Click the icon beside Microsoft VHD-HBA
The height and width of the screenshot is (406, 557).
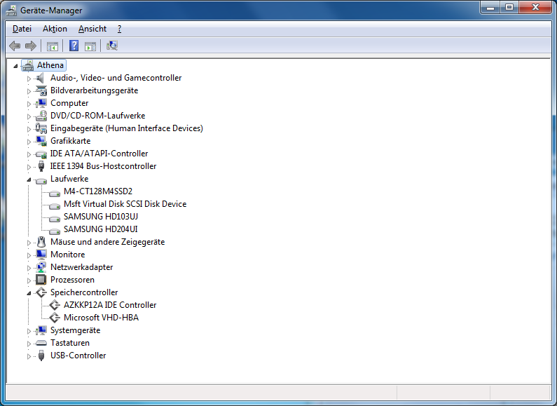[55, 318]
